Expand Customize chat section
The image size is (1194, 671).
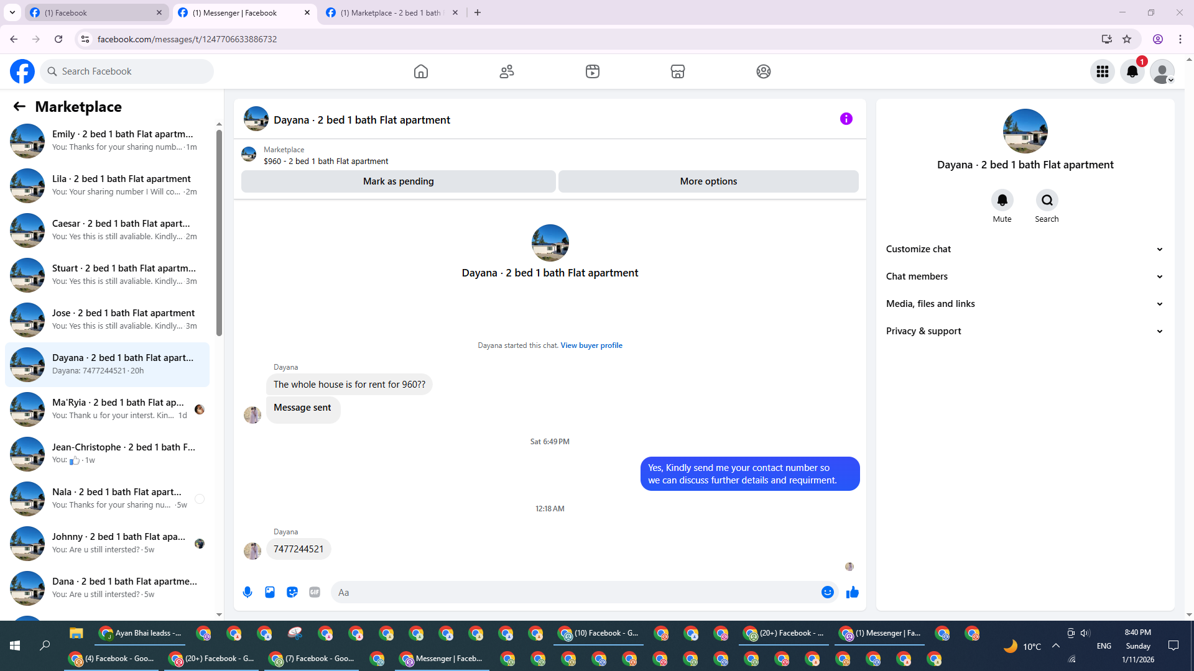1025,249
